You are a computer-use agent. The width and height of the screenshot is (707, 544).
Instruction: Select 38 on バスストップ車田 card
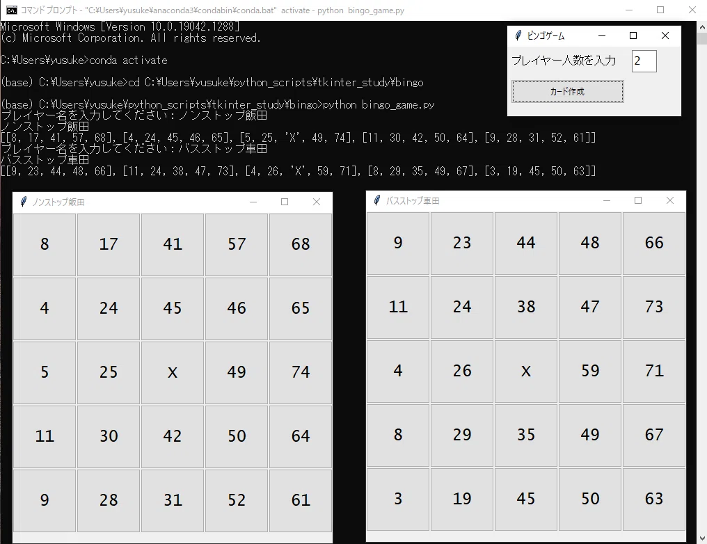click(526, 307)
